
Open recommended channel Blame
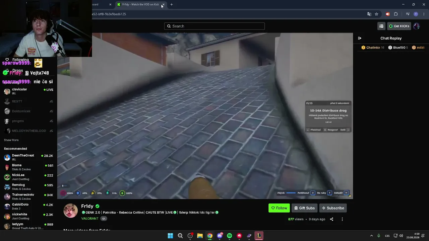(28, 167)
